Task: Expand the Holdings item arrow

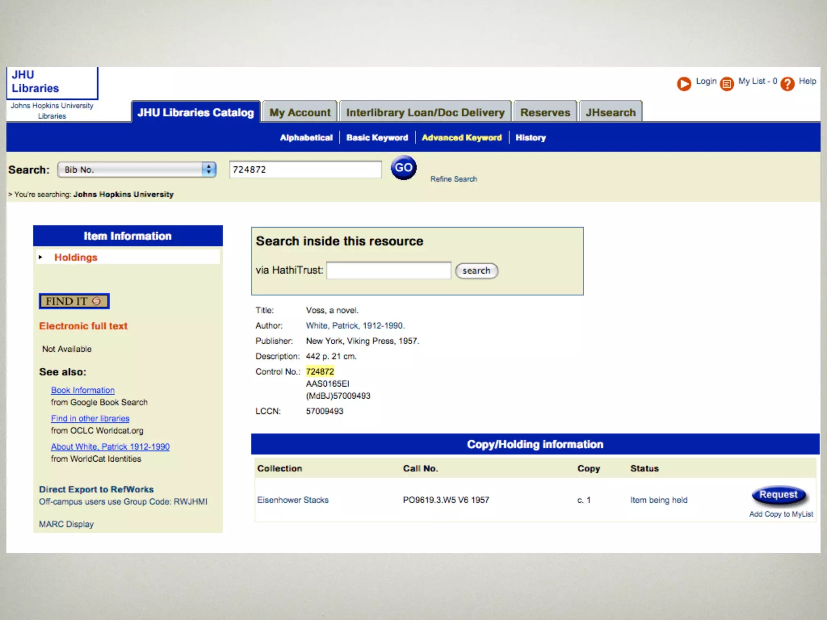Action: (x=40, y=257)
